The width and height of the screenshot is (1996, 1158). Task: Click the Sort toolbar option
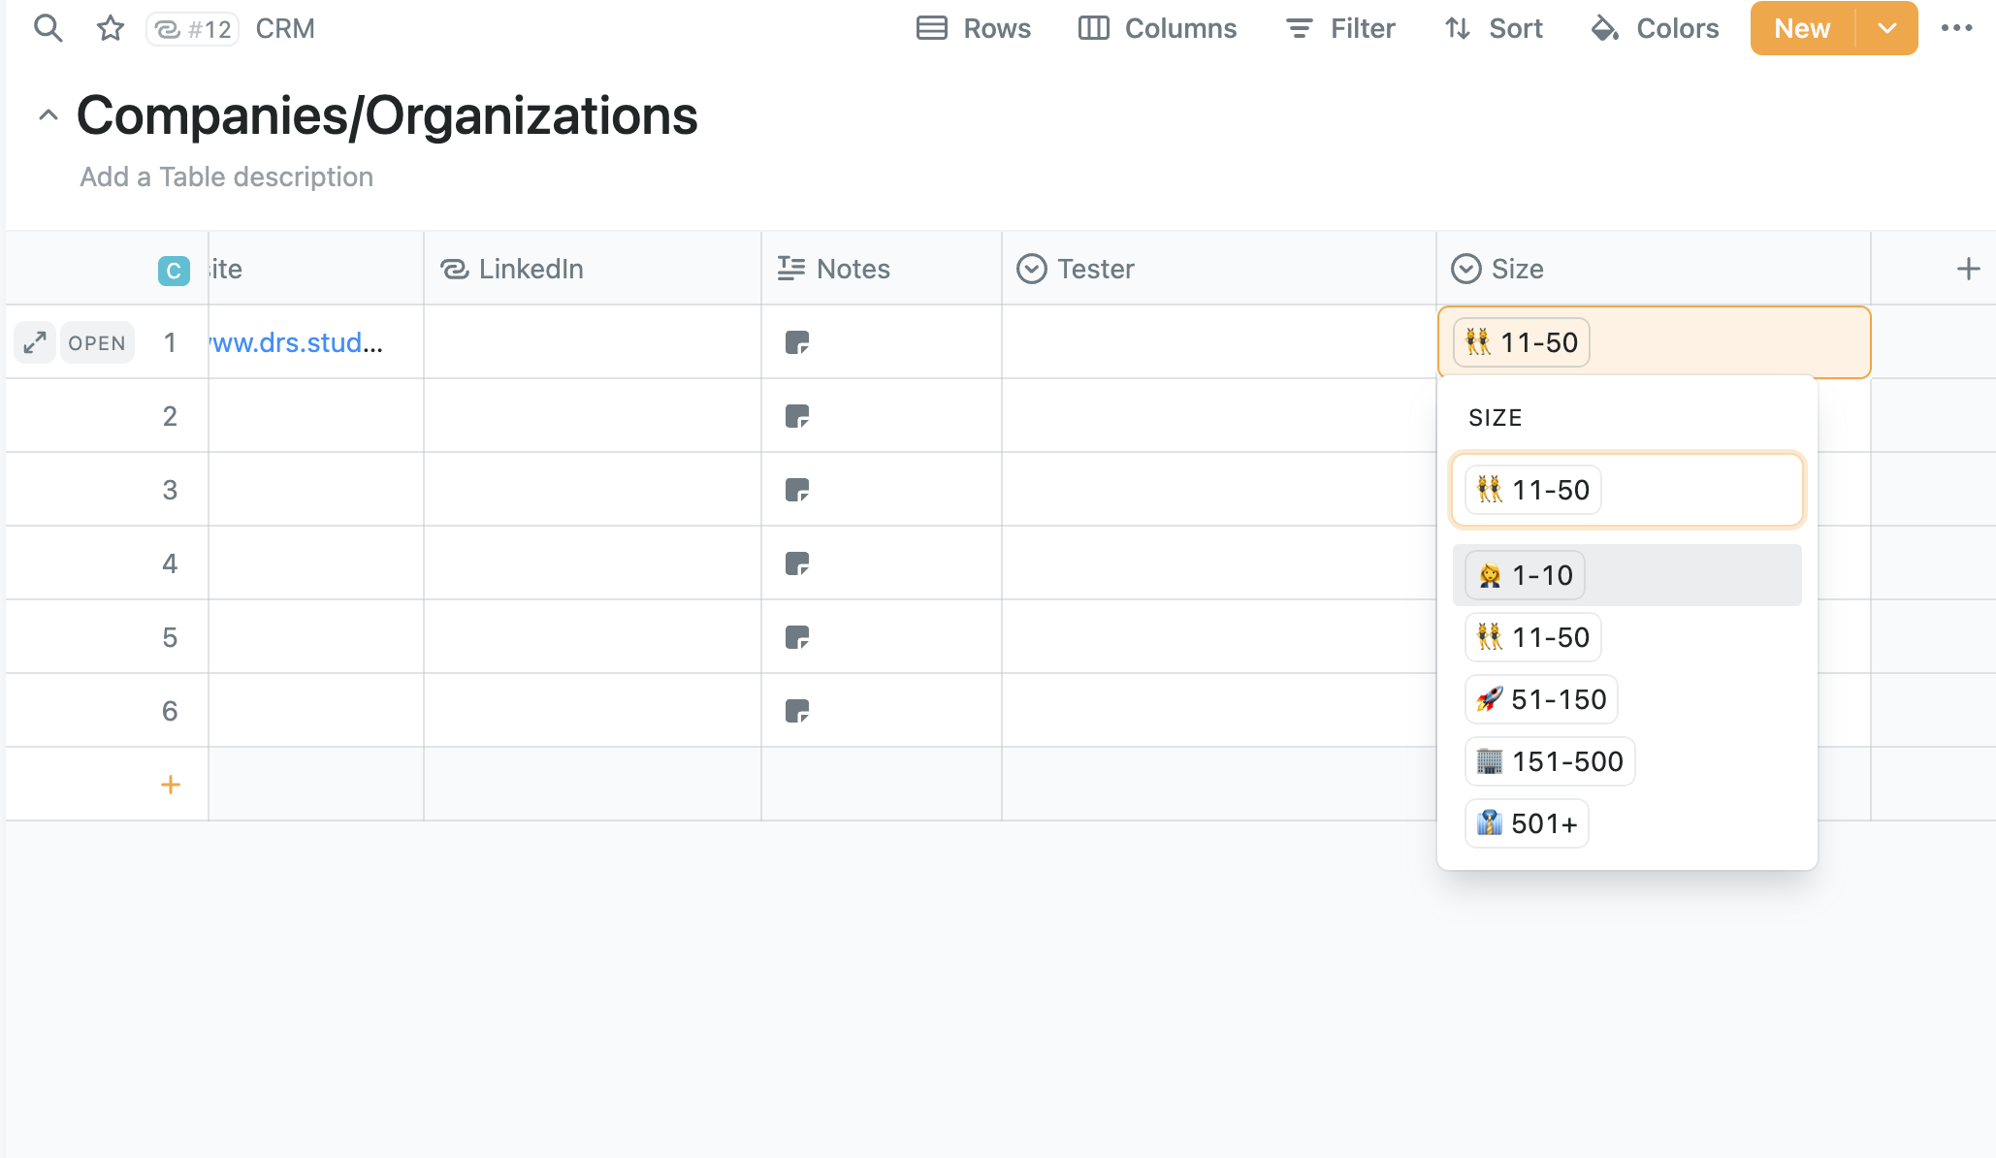click(x=1494, y=28)
